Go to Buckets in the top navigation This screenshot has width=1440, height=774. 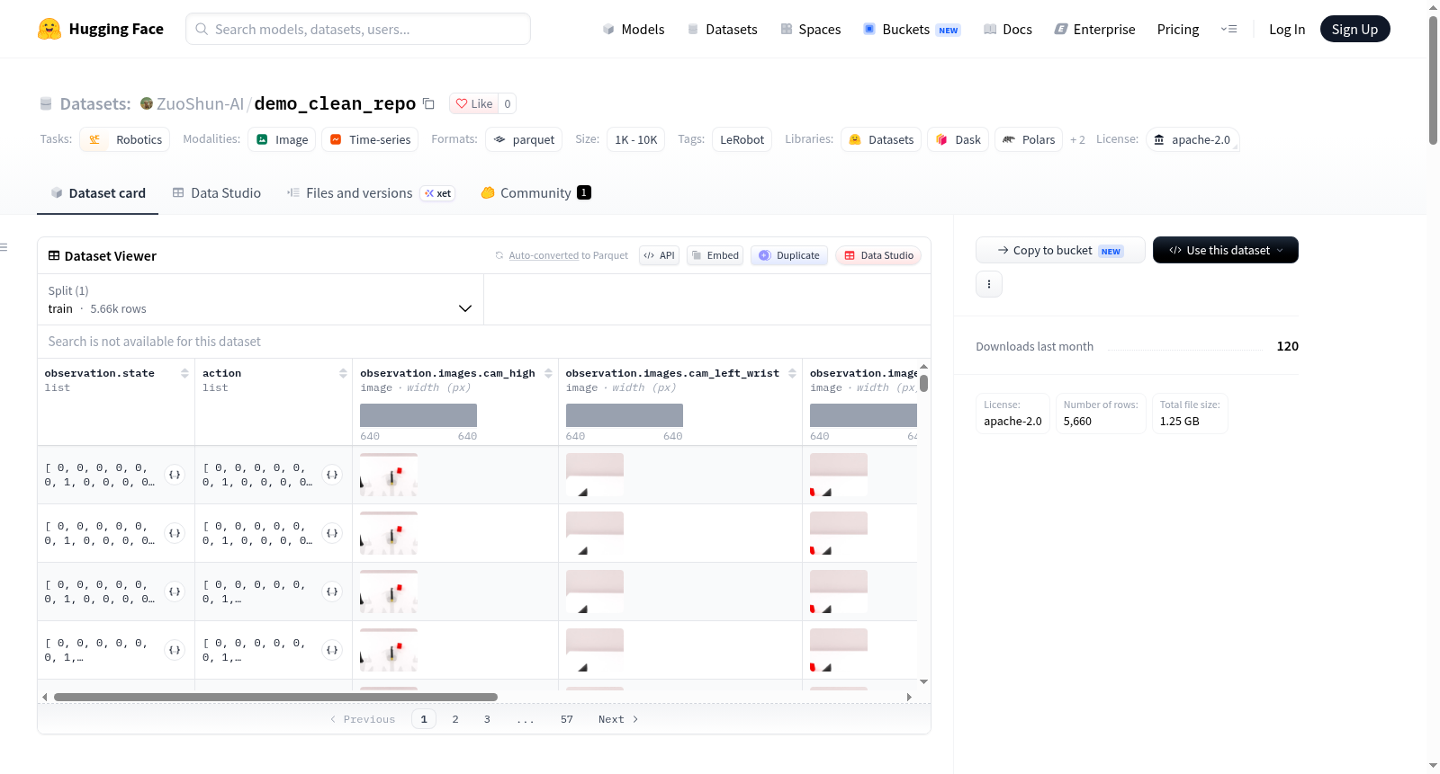(912, 30)
